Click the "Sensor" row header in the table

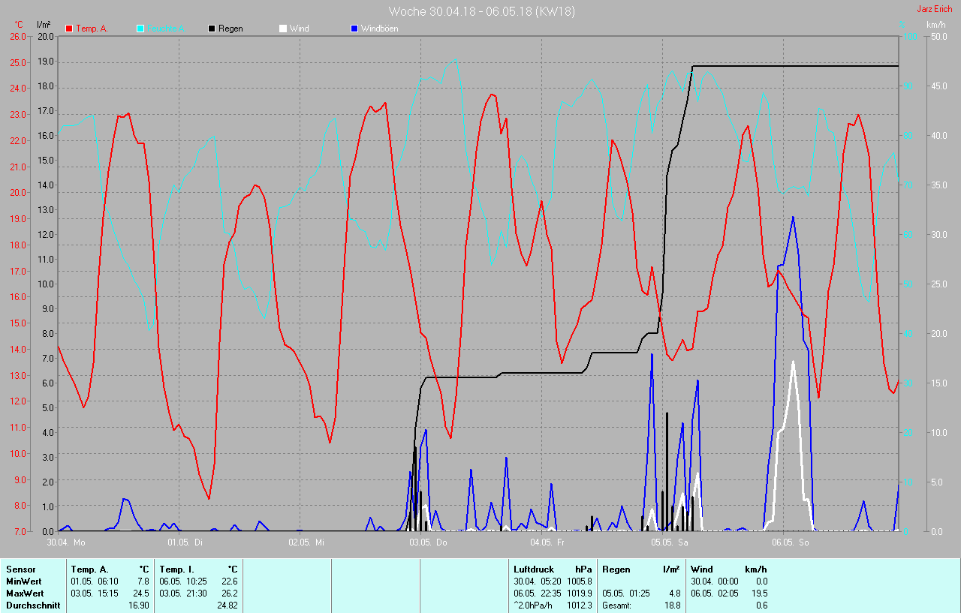21,569
